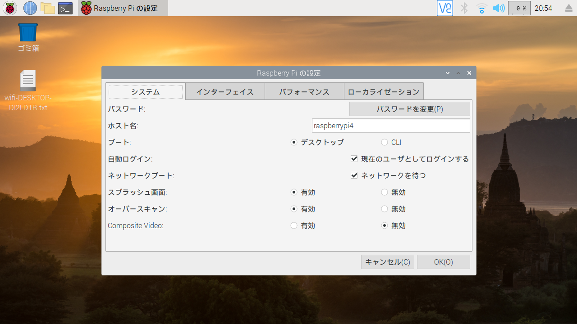Click the パスワード: label

click(127, 109)
